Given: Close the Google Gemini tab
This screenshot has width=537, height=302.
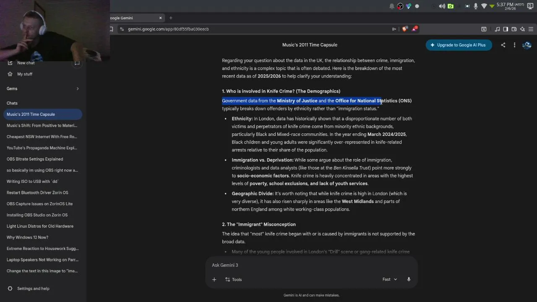Looking at the screenshot, I should point(160,18).
